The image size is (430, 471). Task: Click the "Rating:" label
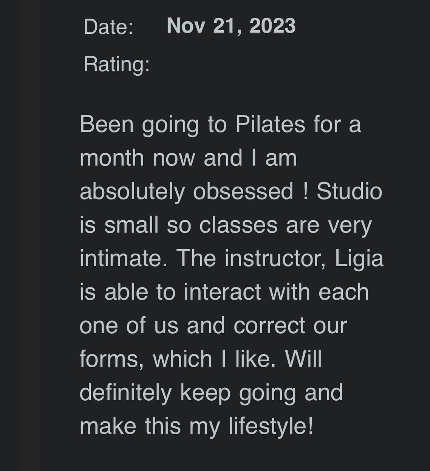tap(116, 64)
